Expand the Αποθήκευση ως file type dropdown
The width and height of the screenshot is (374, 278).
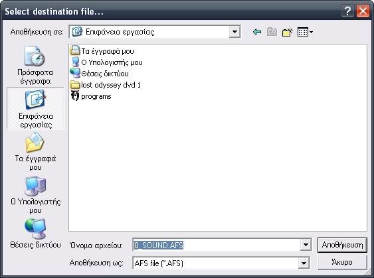click(x=304, y=263)
